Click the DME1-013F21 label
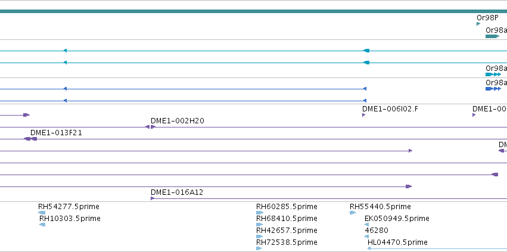 click(x=56, y=133)
